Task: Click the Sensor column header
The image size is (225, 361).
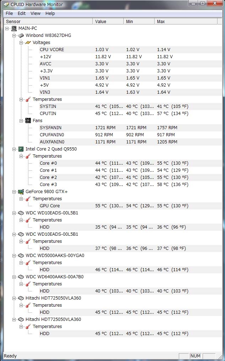Action: pos(13,22)
